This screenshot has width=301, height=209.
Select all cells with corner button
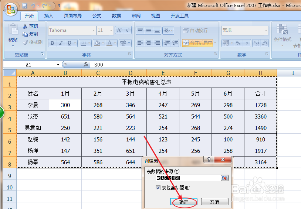pyautogui.click(x=10, y=73)
